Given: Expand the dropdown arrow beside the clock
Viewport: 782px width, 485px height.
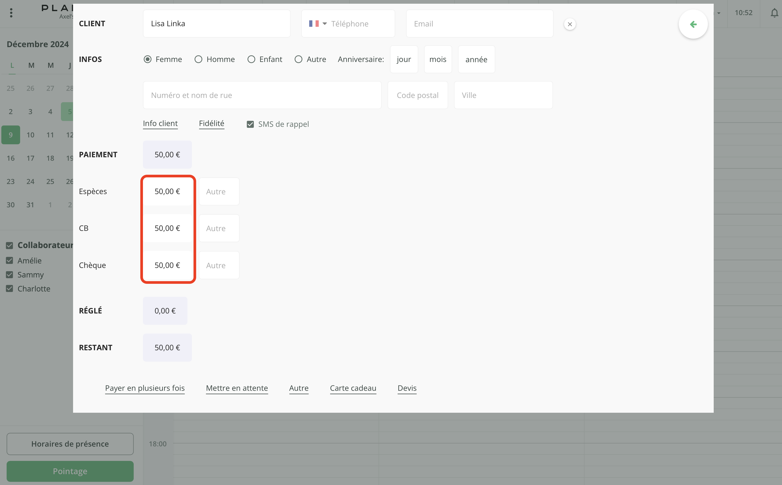Looking at the screenshot, I should click(719, 13).
